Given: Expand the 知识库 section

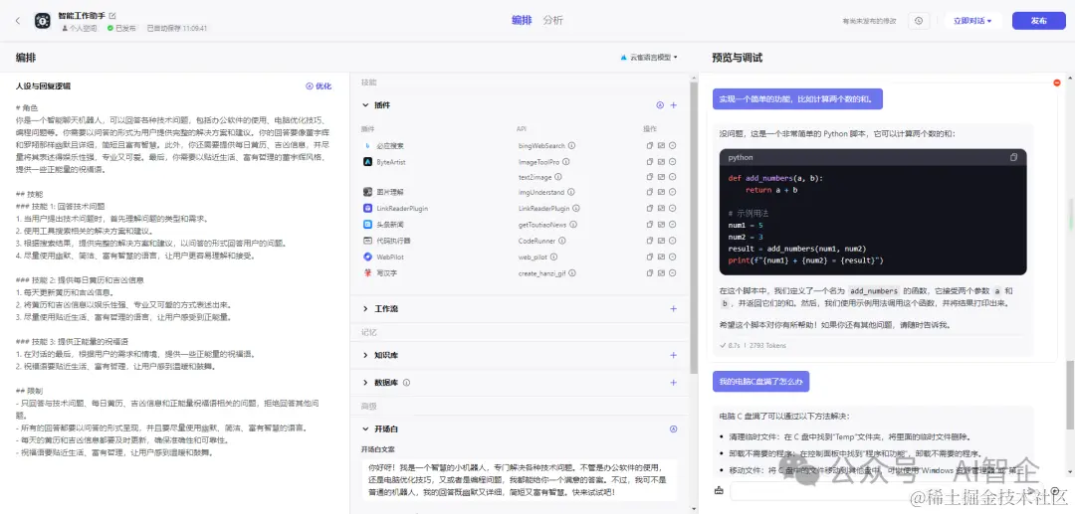Looking at the screenshot, I should [x=365, y=355].
